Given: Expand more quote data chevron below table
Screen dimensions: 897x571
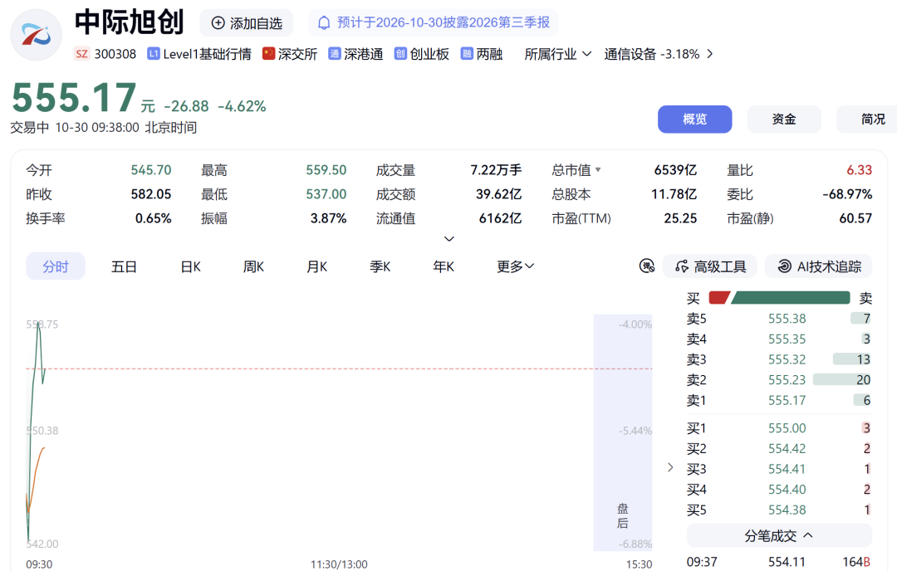Looking at the screenshot, I should pos(449,239).
